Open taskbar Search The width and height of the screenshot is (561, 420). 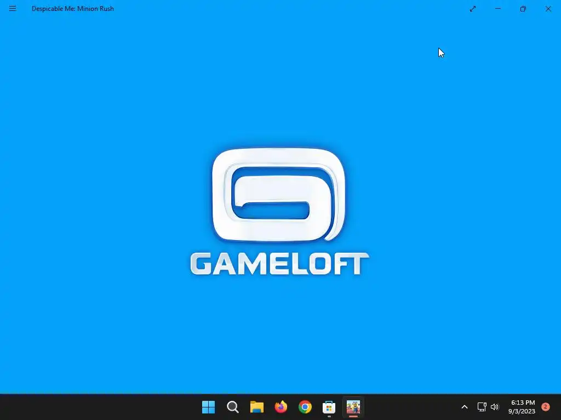click(232, 407)
